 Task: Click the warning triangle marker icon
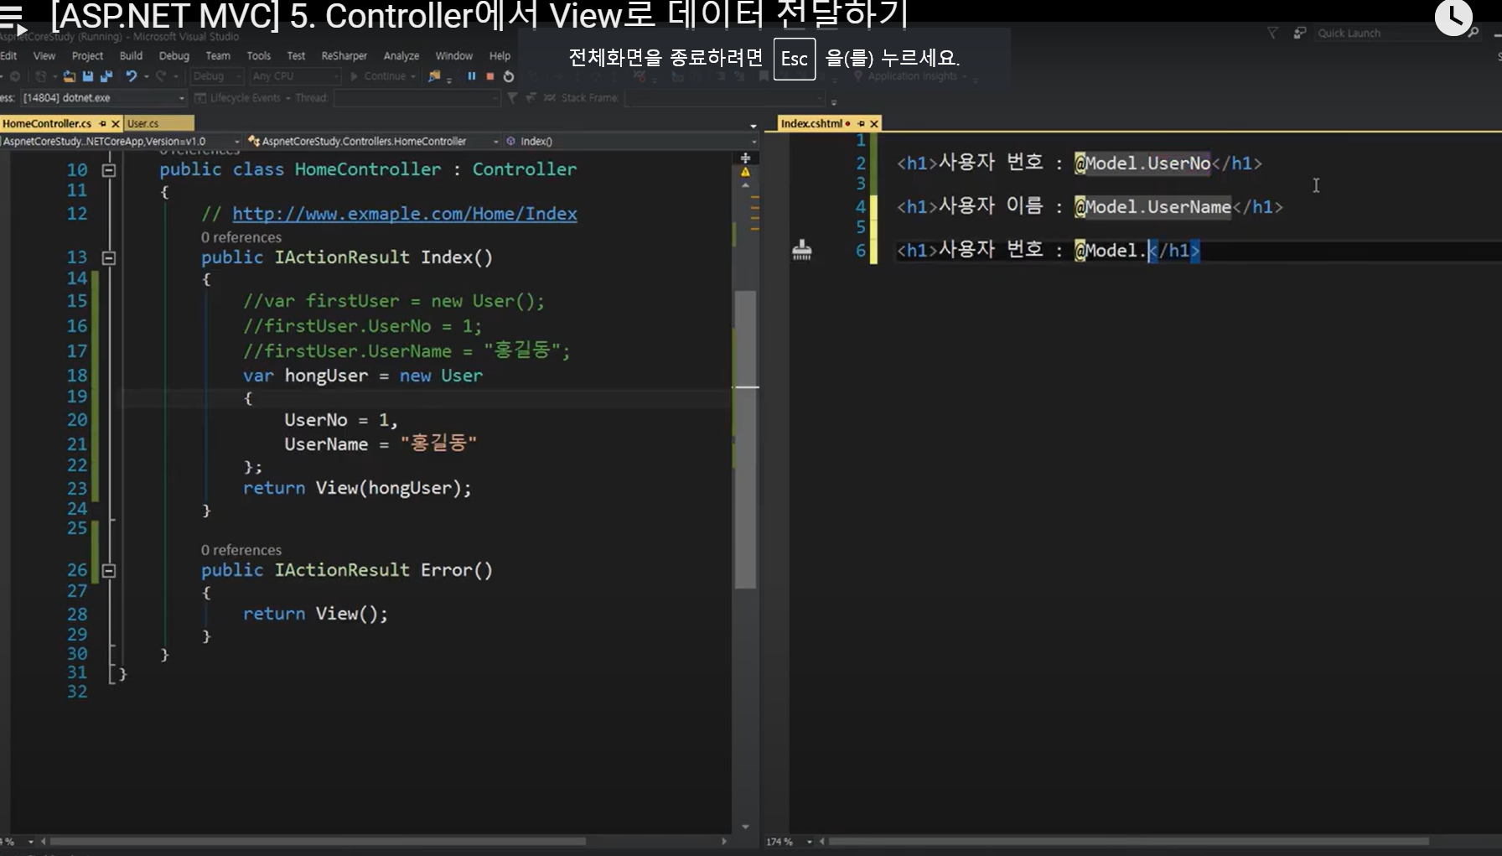[745, 172]
